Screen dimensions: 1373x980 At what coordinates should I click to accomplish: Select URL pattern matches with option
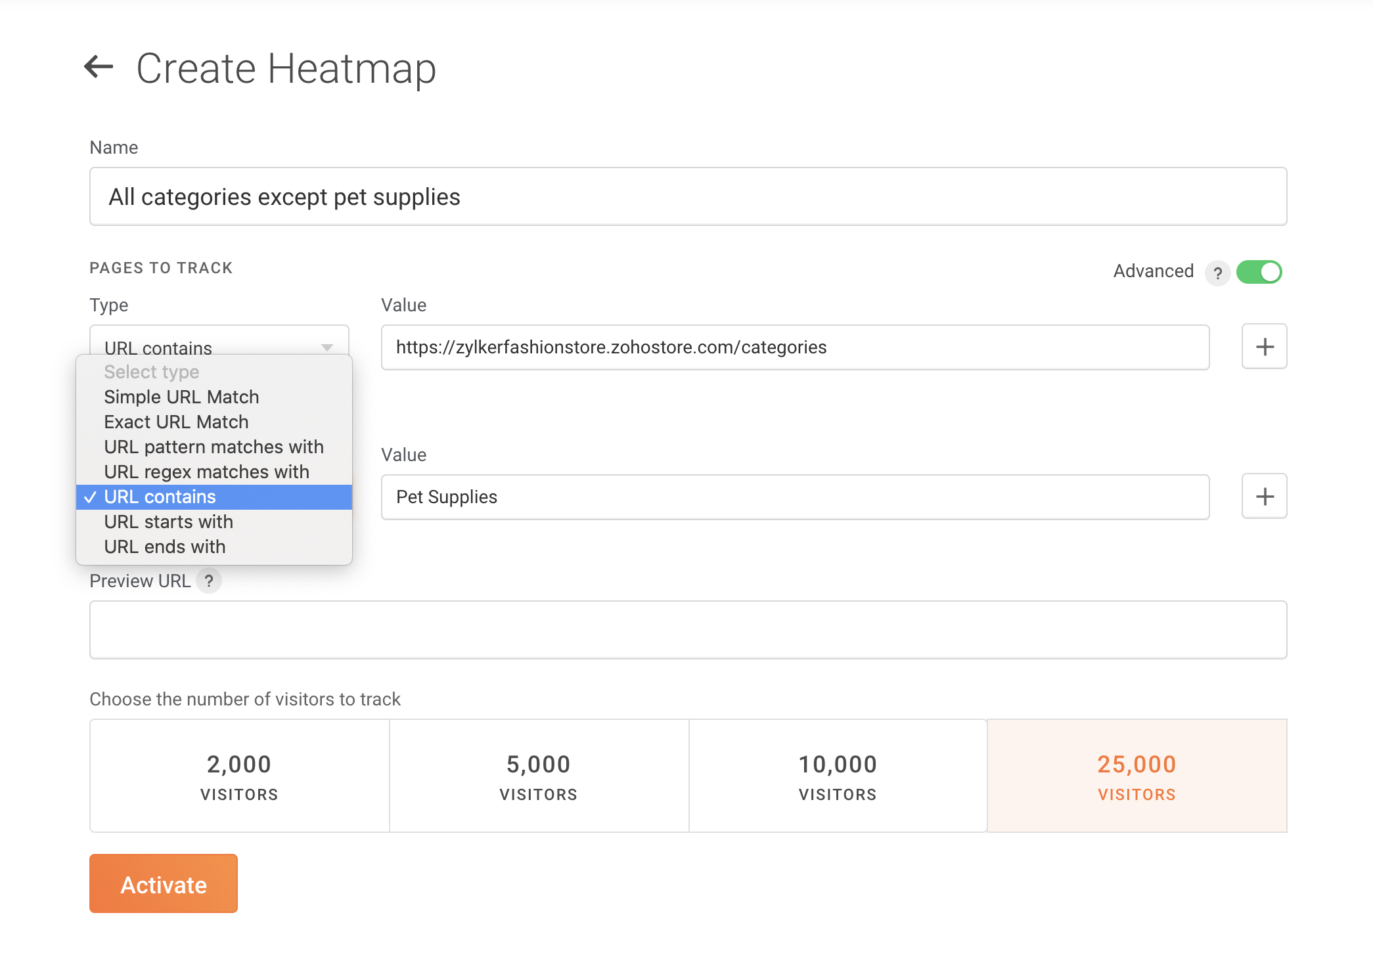click(214, 447)
